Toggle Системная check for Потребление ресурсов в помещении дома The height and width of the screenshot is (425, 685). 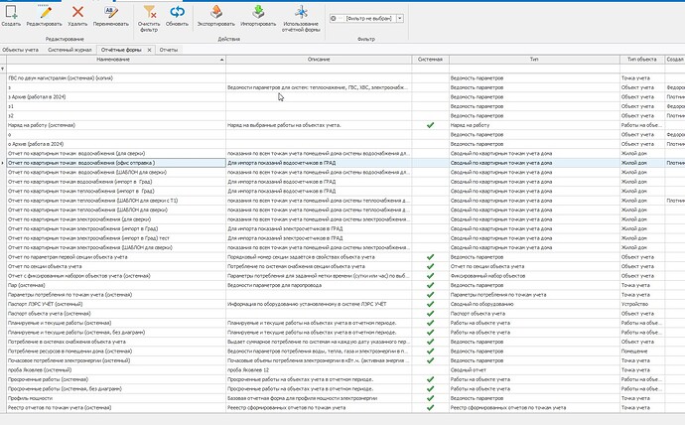(430, 352)
